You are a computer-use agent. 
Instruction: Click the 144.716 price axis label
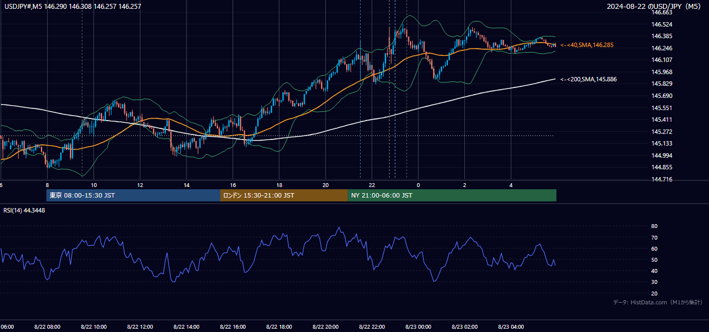click(x=662, y=179)
